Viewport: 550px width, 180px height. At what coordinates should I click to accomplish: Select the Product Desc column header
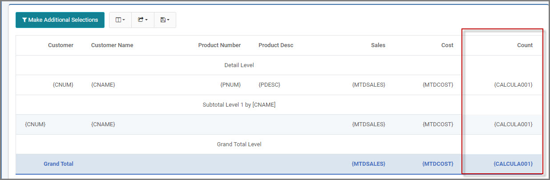tap(276, 45)
